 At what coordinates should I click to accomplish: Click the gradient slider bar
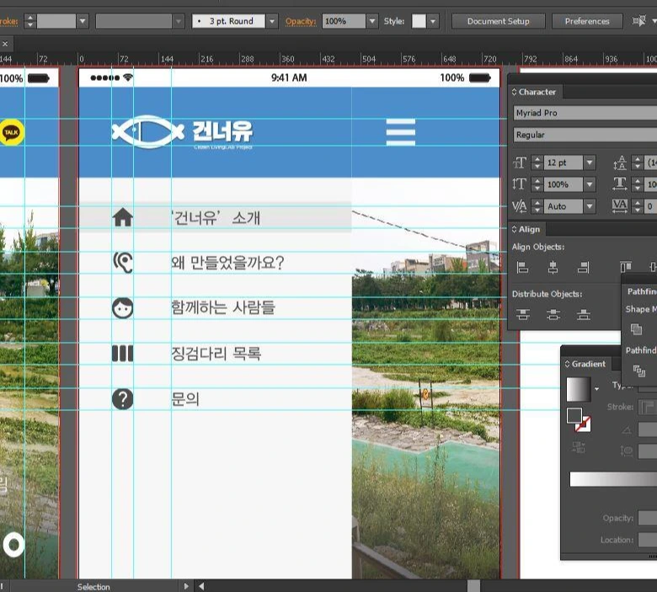click(613, 479)
